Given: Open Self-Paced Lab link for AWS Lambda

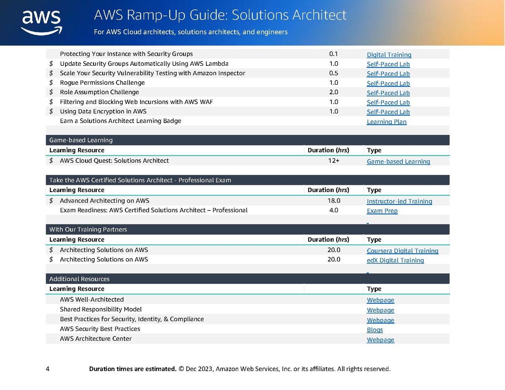Looking at the screenshot, I should click(388, 64).
